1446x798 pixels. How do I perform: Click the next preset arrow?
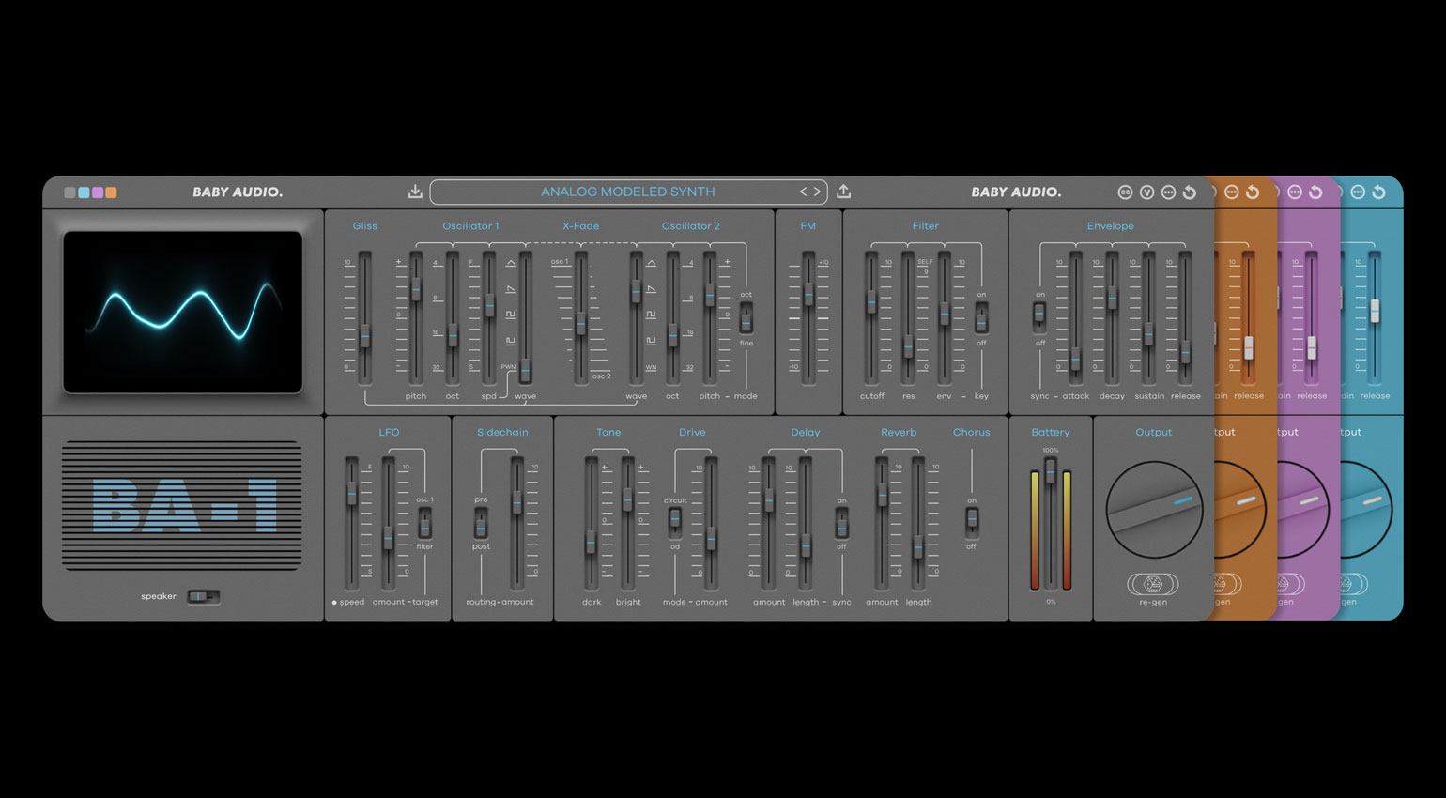click(x=818, y=191)
